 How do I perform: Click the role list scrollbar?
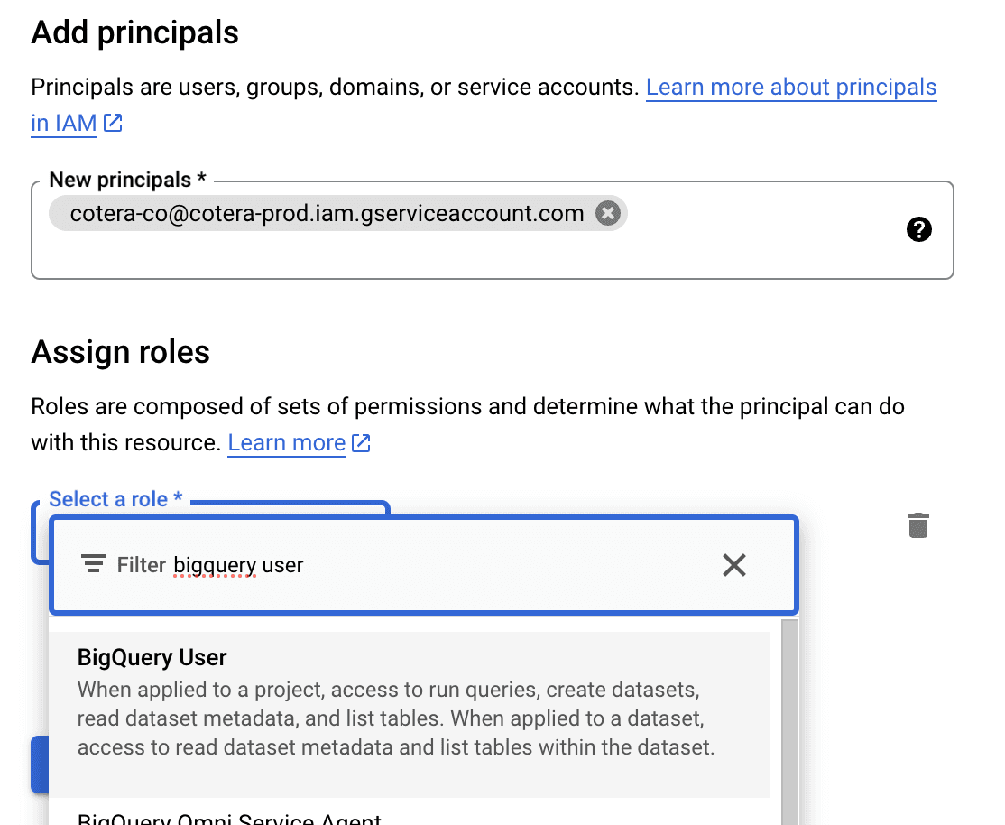coord(788,713)
